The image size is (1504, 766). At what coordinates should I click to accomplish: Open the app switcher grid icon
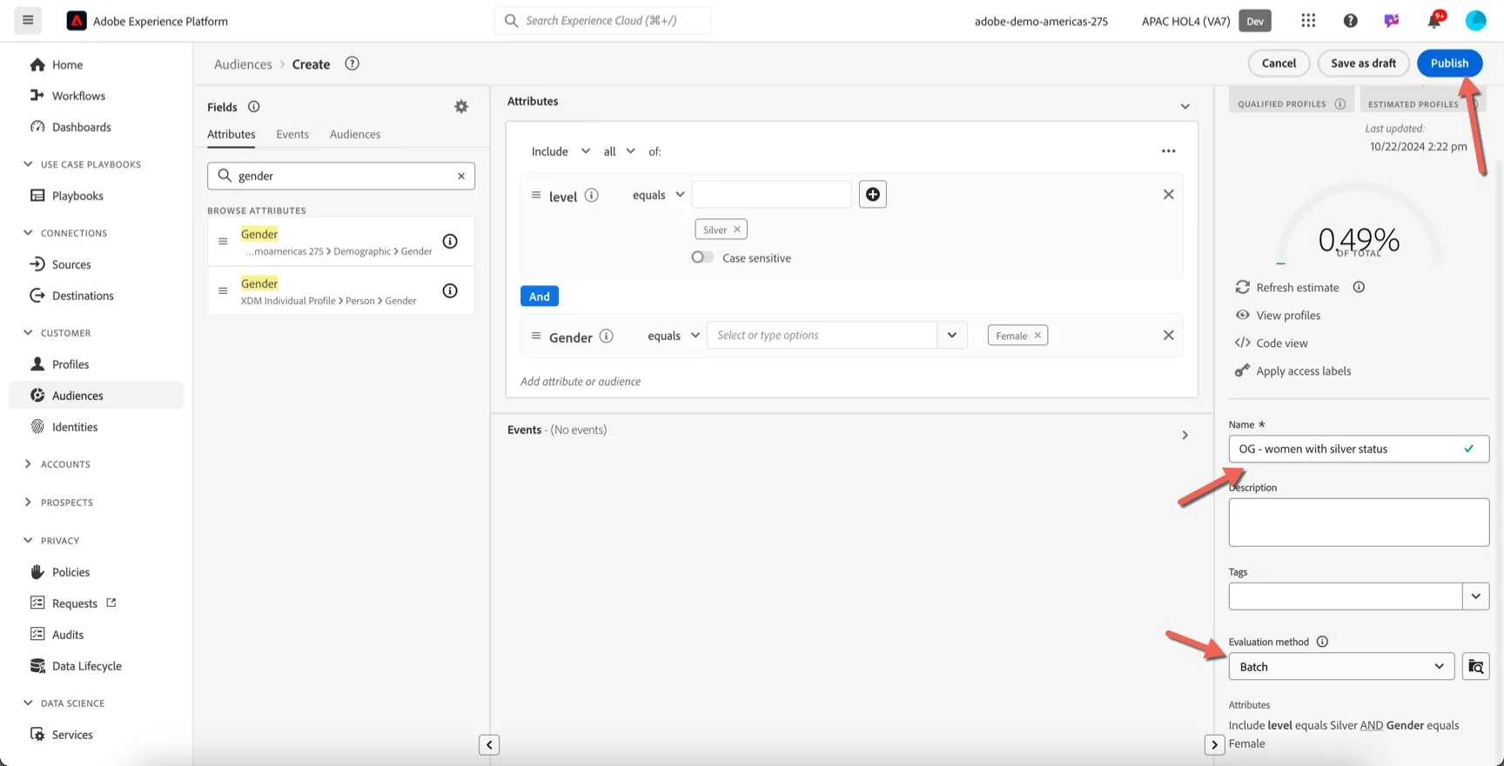point(1308,20)
